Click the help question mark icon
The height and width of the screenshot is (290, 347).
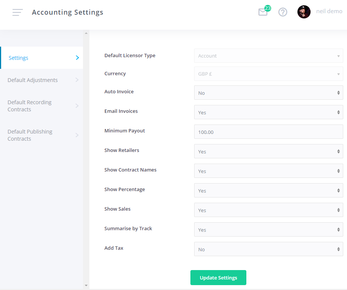point(282,12)
